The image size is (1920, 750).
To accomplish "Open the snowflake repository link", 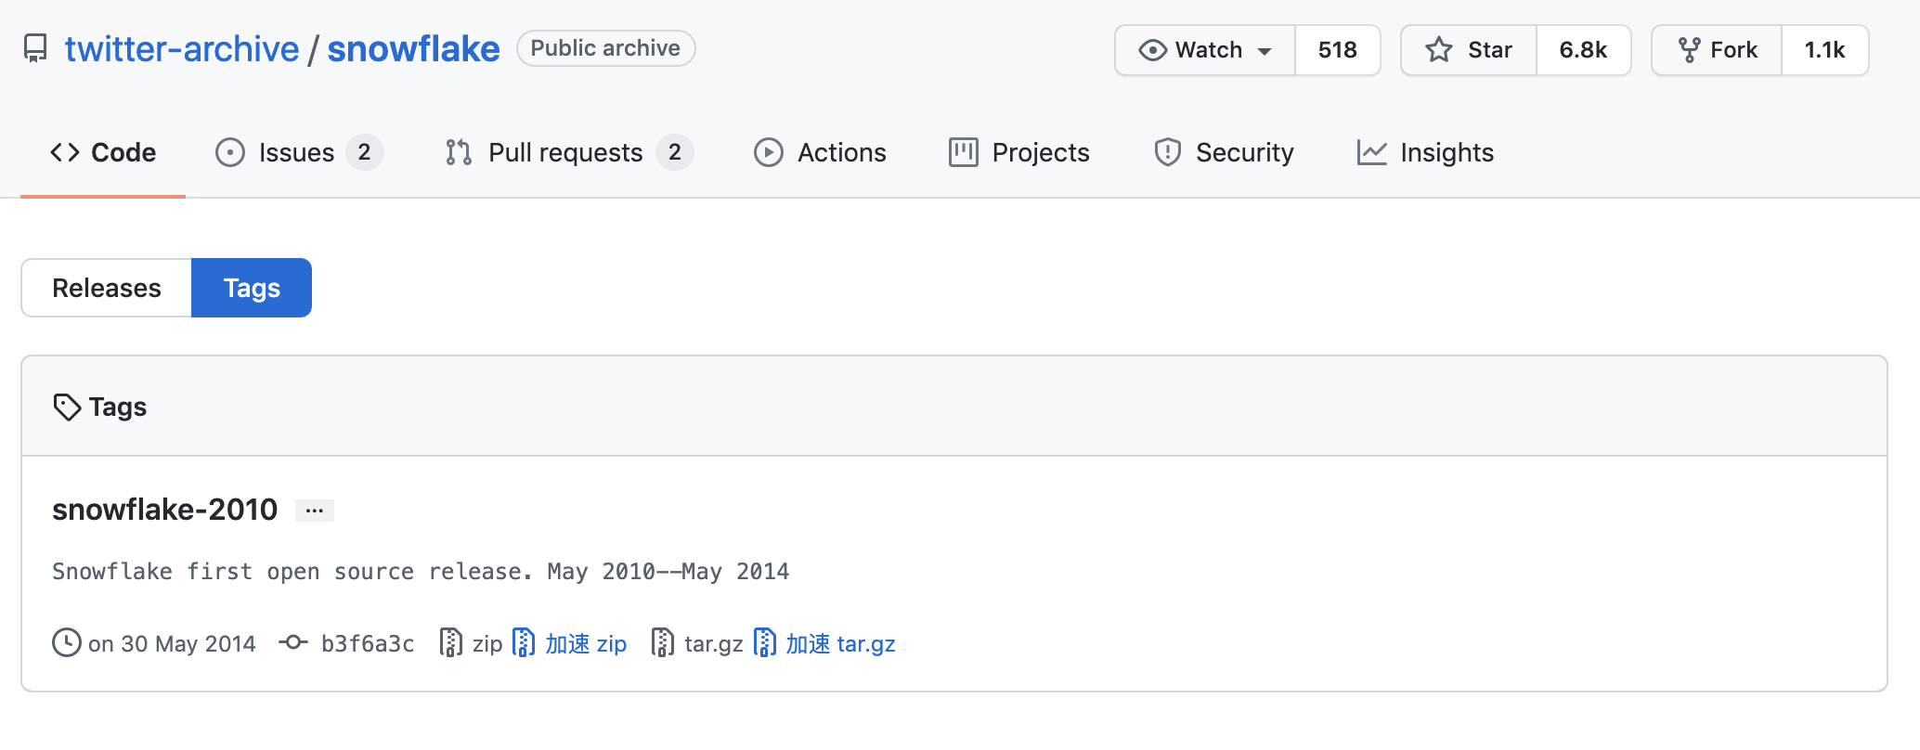I will [413, 48].
